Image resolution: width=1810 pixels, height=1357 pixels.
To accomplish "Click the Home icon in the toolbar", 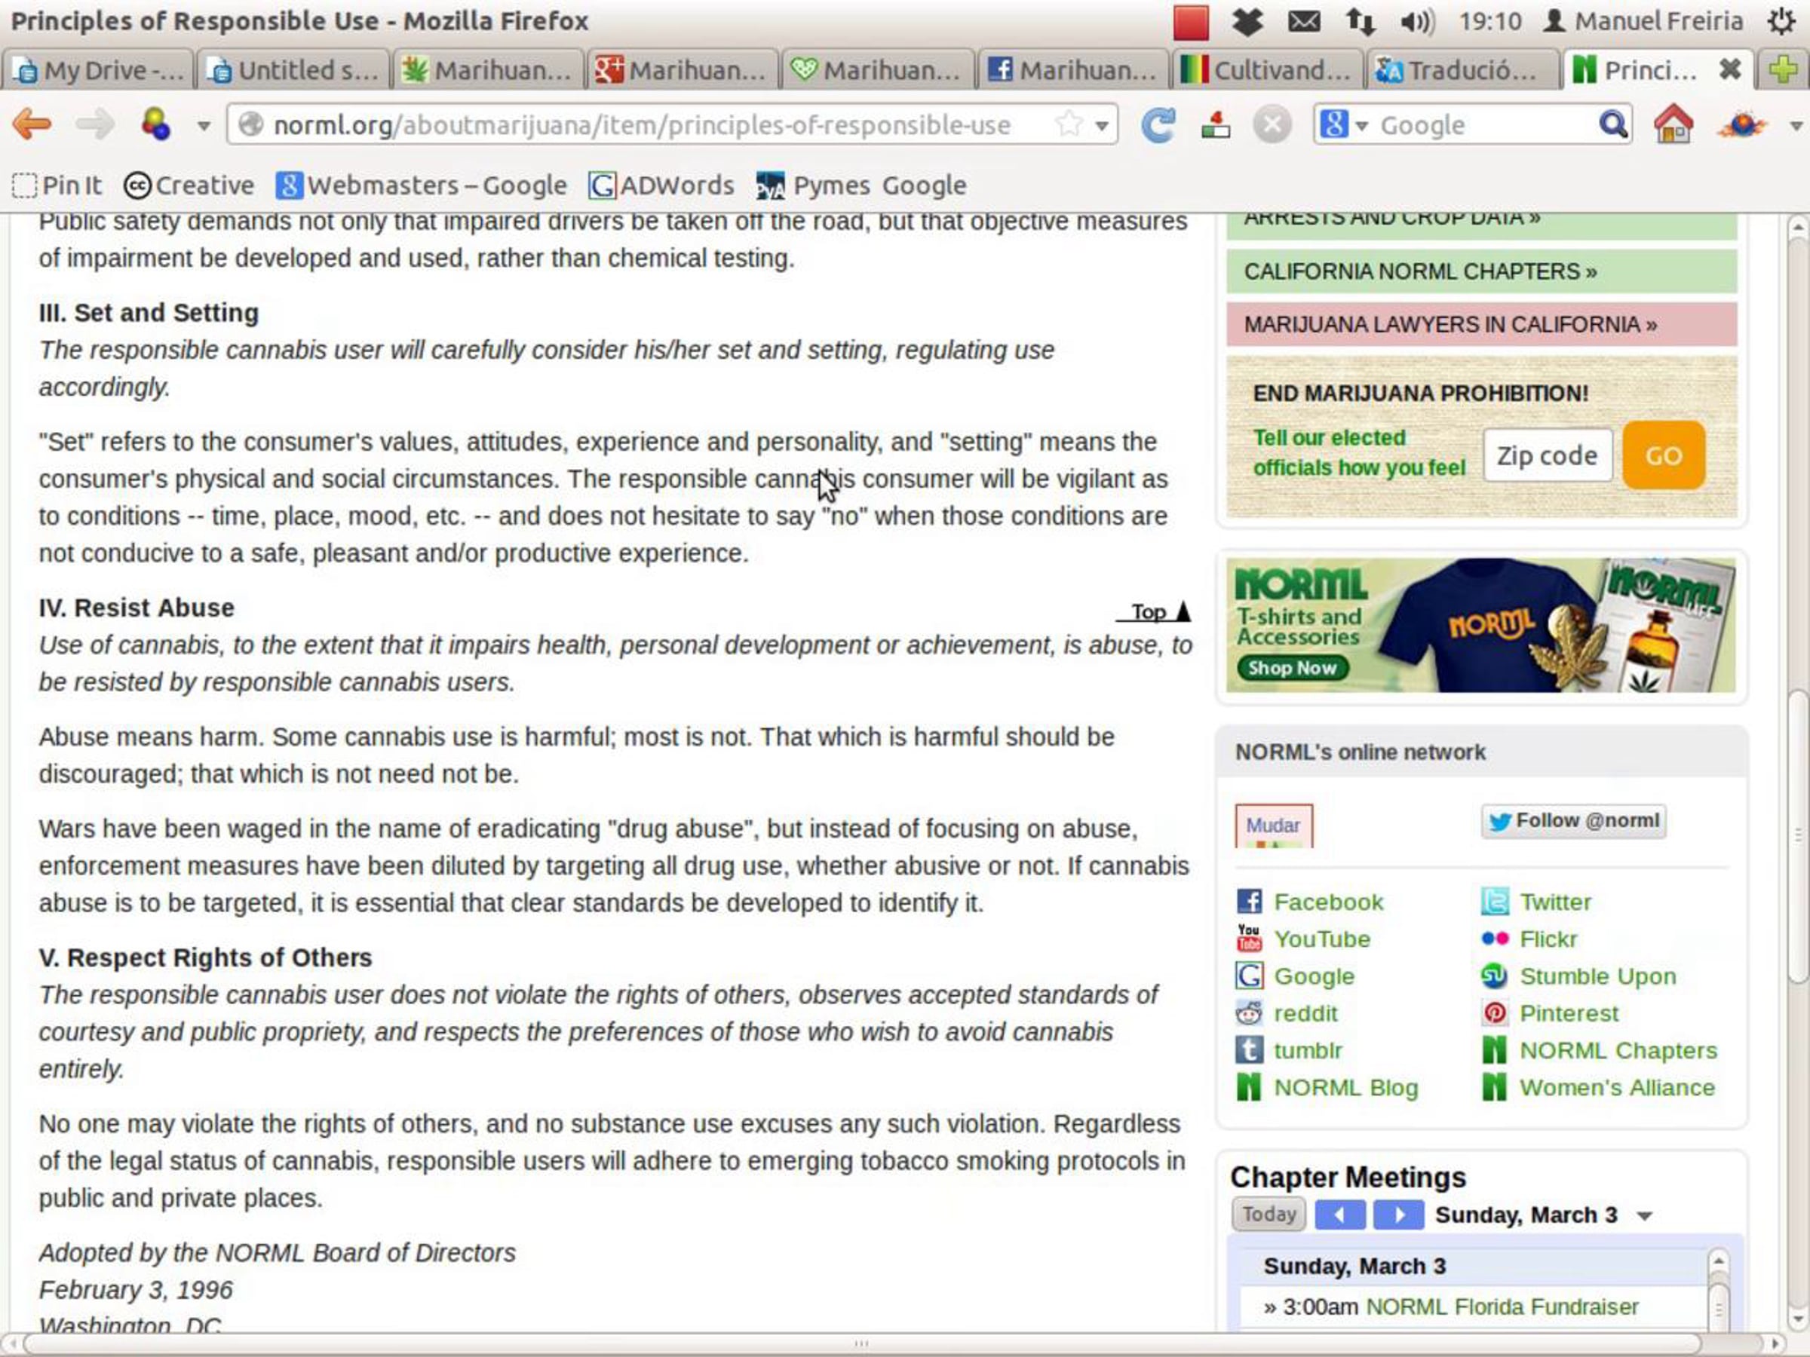I will [1673, 125].
